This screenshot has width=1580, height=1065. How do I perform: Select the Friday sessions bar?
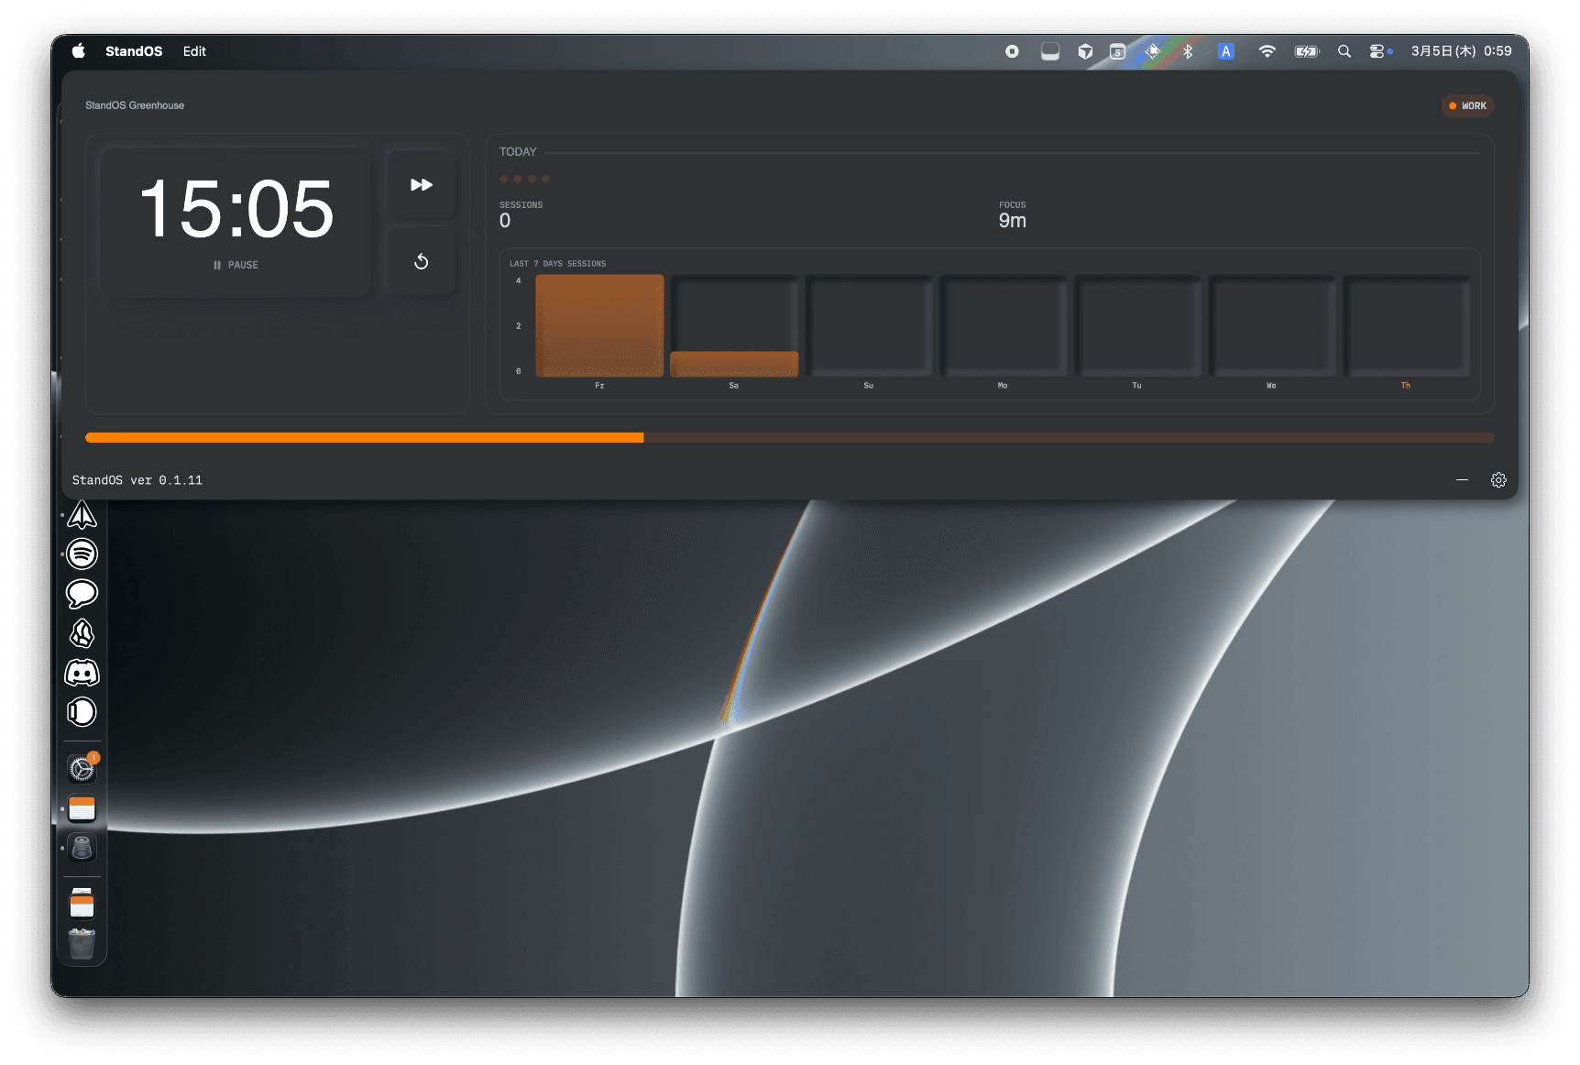(x=599, y=325)
